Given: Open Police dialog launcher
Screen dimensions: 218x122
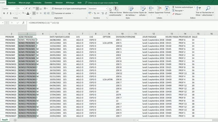Looking at the screenshot, I should click(30, 18).
